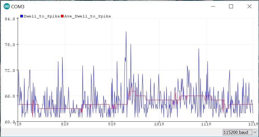Click the 78.0 y-axis label
The height and width of the screenshot is (137, 259).
coord(10,45)
